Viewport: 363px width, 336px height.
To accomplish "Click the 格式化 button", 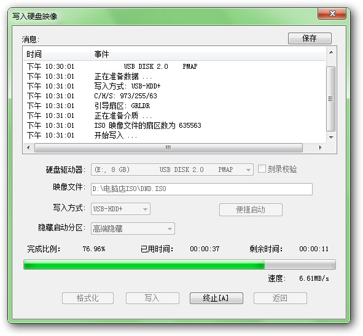I will pos(88,298).
